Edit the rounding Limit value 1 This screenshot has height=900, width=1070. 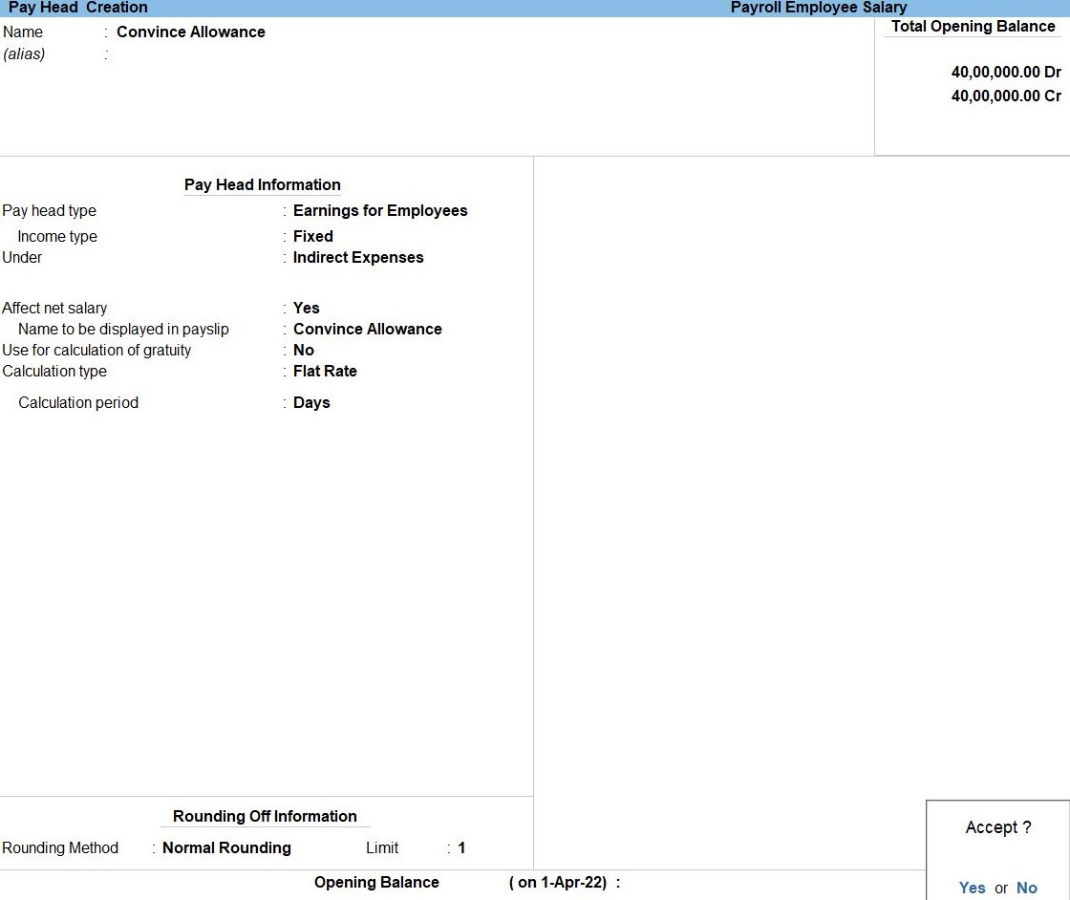pyautogui.click(x=461, y=847)
